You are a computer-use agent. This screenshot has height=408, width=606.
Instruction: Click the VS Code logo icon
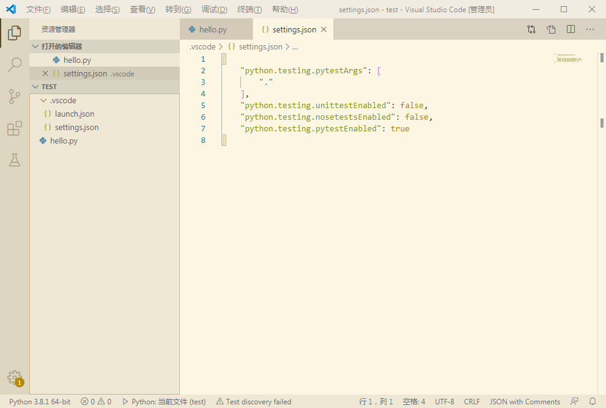(x=11, y=9)
